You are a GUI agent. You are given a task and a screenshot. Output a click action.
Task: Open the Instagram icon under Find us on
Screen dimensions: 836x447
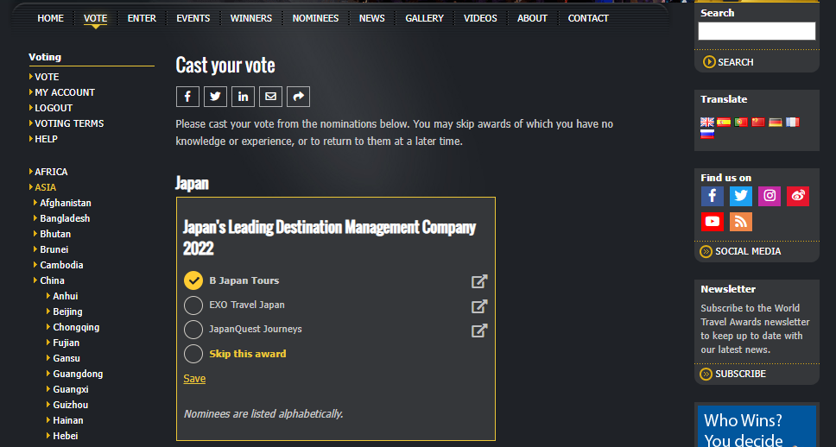tap(769, 196)
